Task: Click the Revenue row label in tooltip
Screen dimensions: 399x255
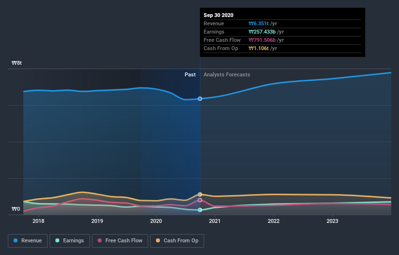Action: pyautogui.click(x=214, y=23)
